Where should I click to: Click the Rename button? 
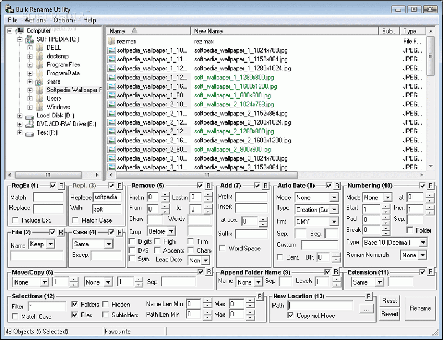point(420,308)
